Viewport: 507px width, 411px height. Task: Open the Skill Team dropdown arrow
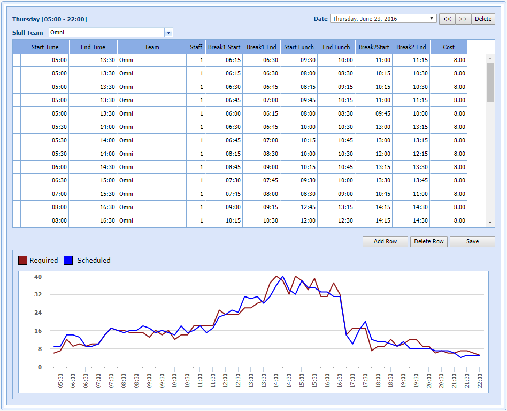tap(169, 33)
